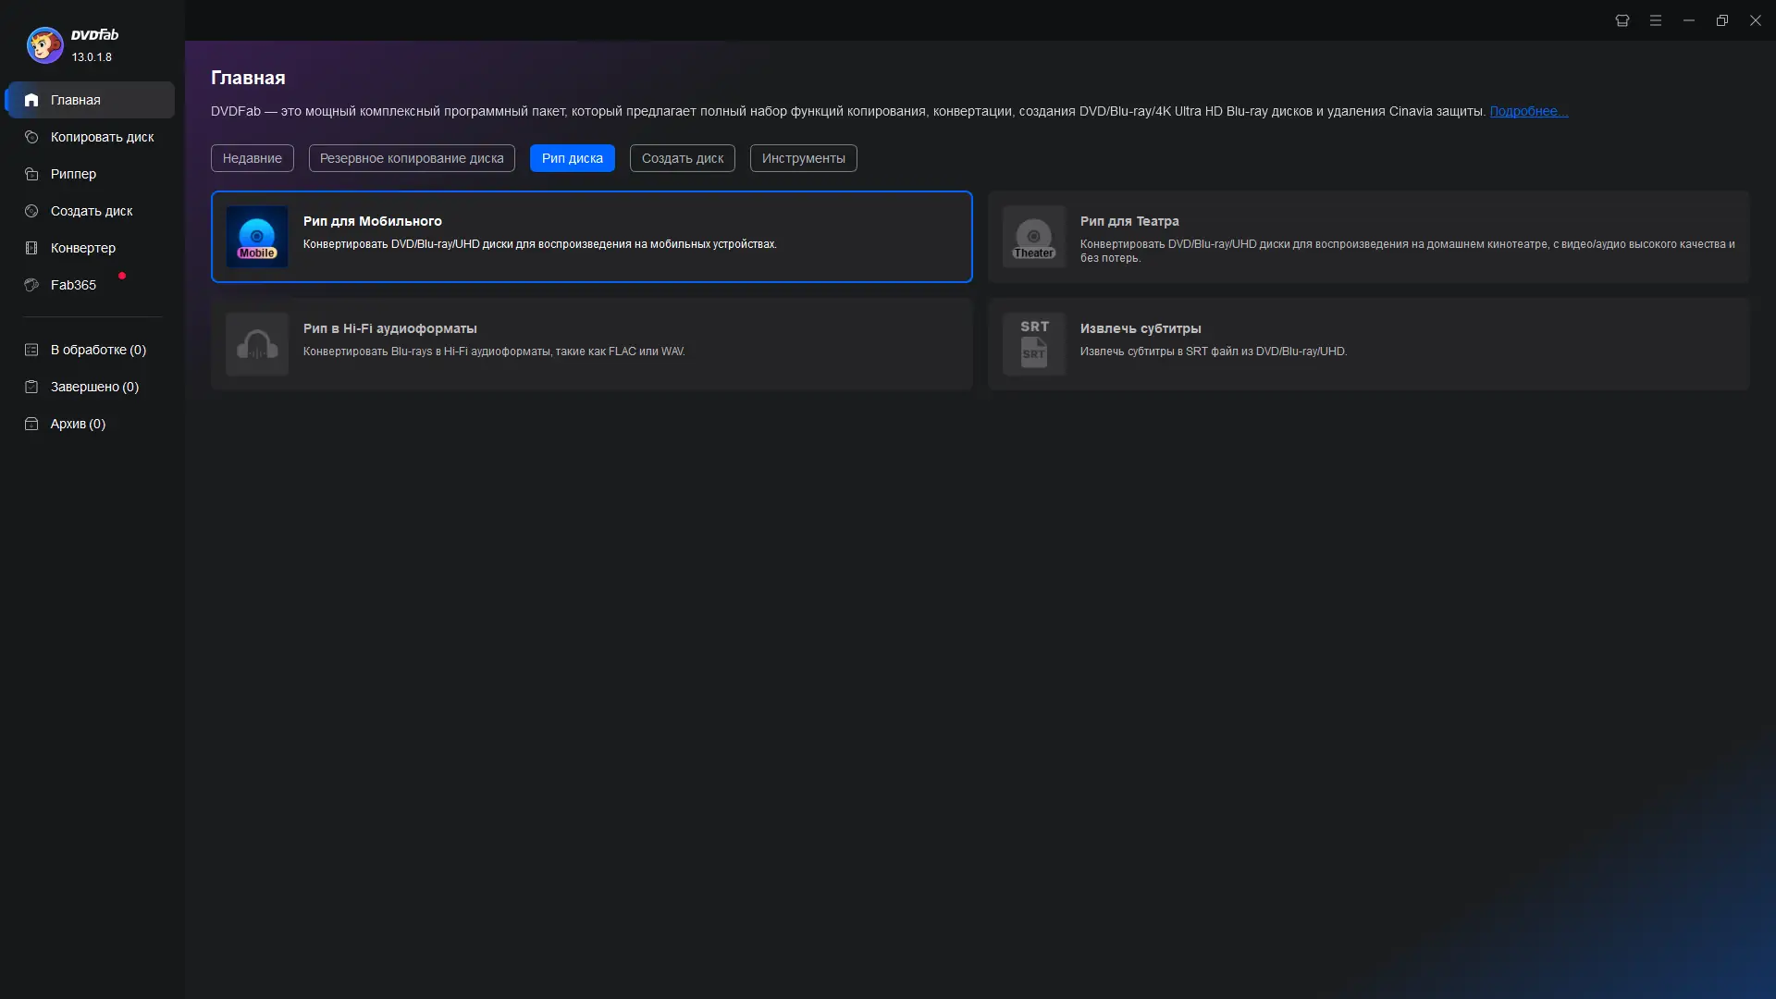Switch to Резервное копирование диска tab
Viewport: 1776px width, 999px height.
click(412, 158)
